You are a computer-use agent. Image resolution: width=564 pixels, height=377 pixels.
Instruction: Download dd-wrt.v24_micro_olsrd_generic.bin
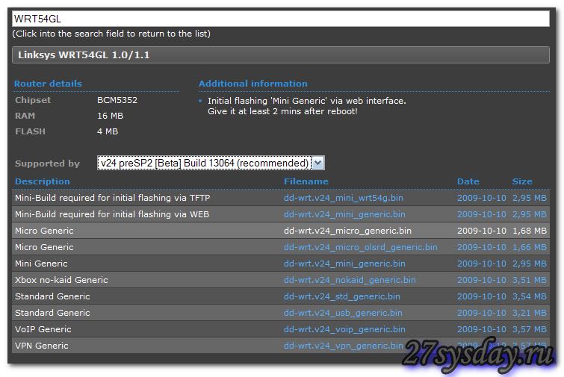click(x=360, y=247)
